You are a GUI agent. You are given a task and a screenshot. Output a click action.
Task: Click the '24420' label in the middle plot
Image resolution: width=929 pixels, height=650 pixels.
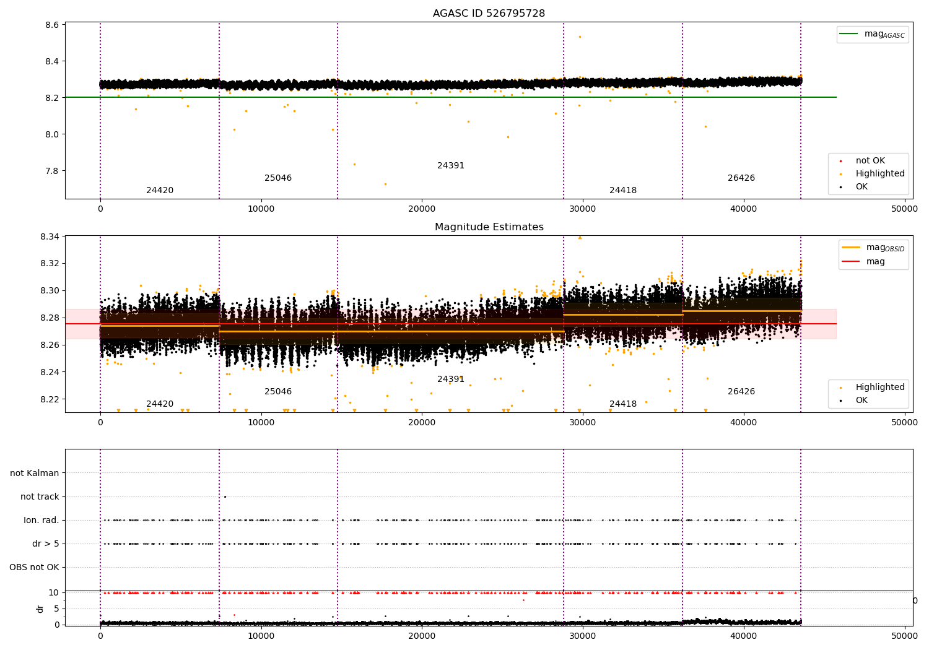pyautogui.click(x=160, y=404)
